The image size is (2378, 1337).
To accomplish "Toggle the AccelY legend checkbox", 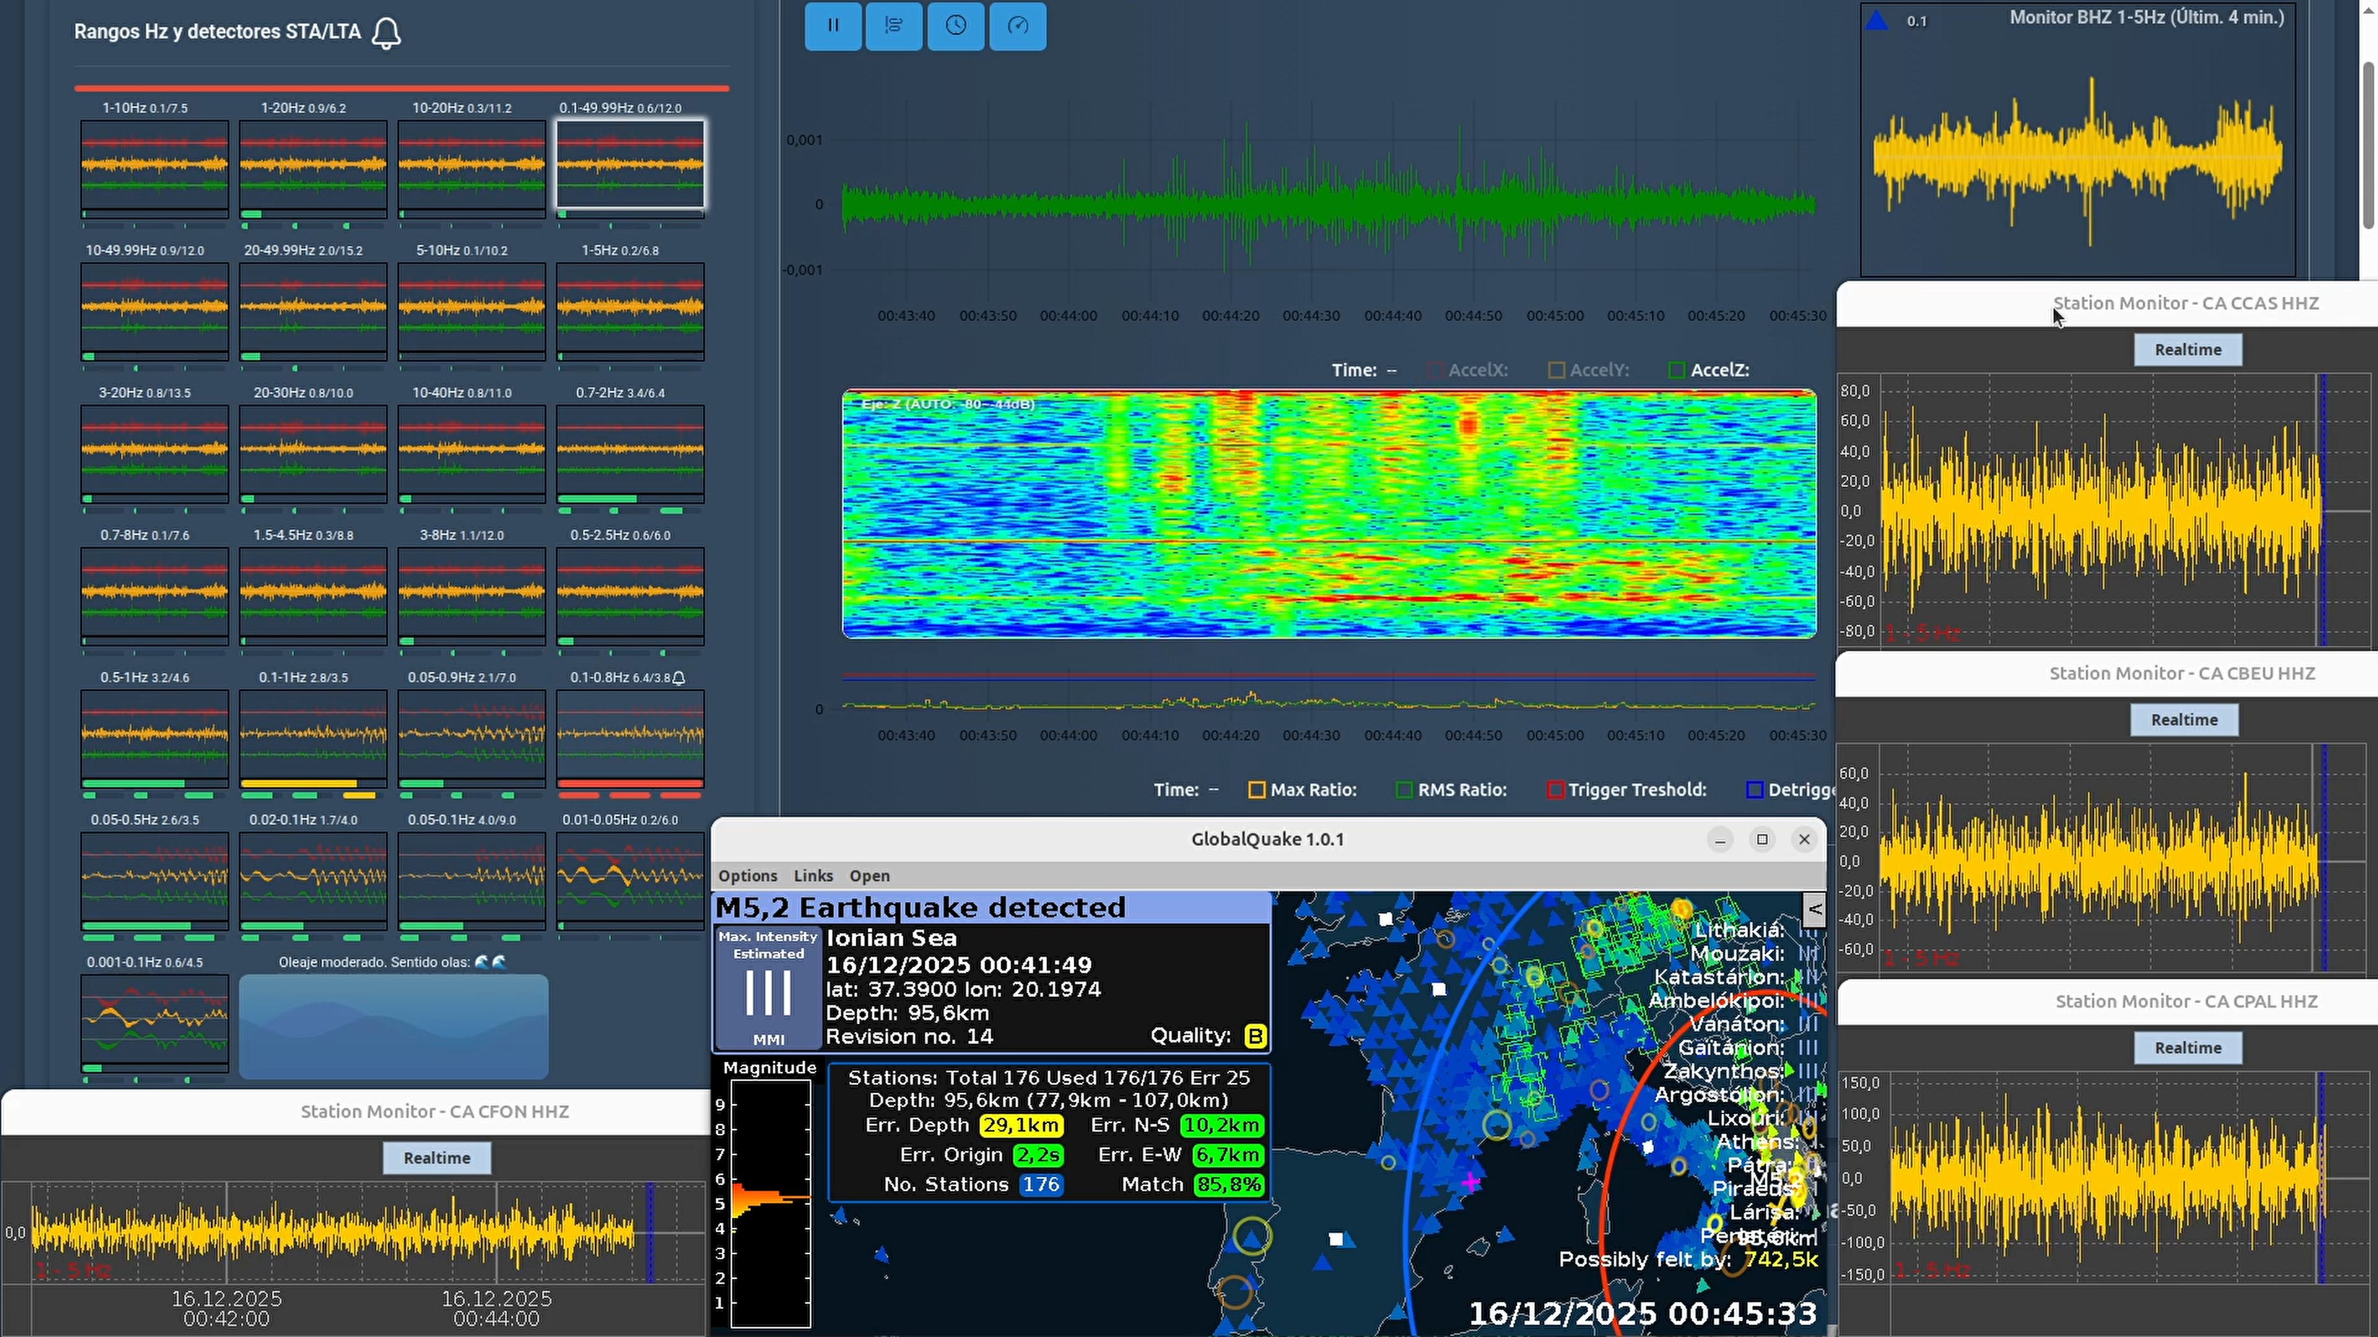I will (1556, 370).
